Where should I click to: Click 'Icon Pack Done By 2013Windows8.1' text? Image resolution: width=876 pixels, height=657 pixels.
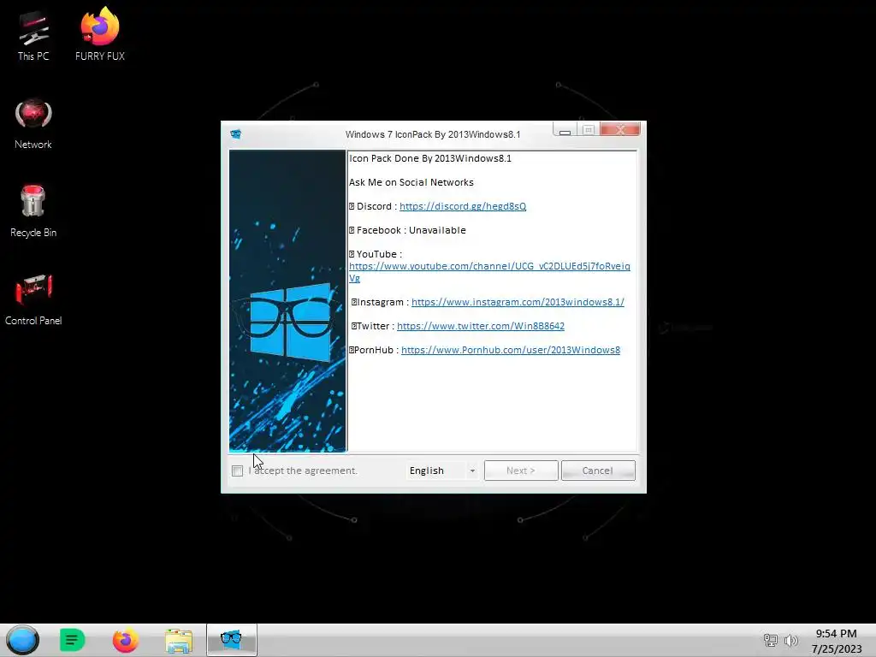click(430, 158)
